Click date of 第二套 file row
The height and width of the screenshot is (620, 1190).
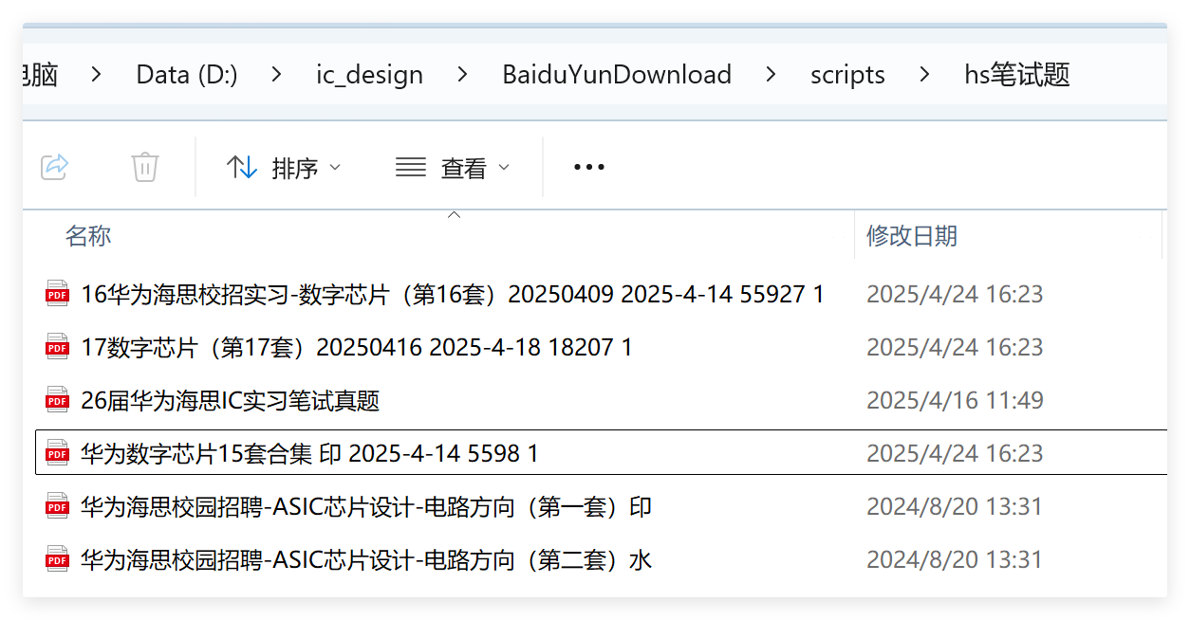(x=955, y=559)
